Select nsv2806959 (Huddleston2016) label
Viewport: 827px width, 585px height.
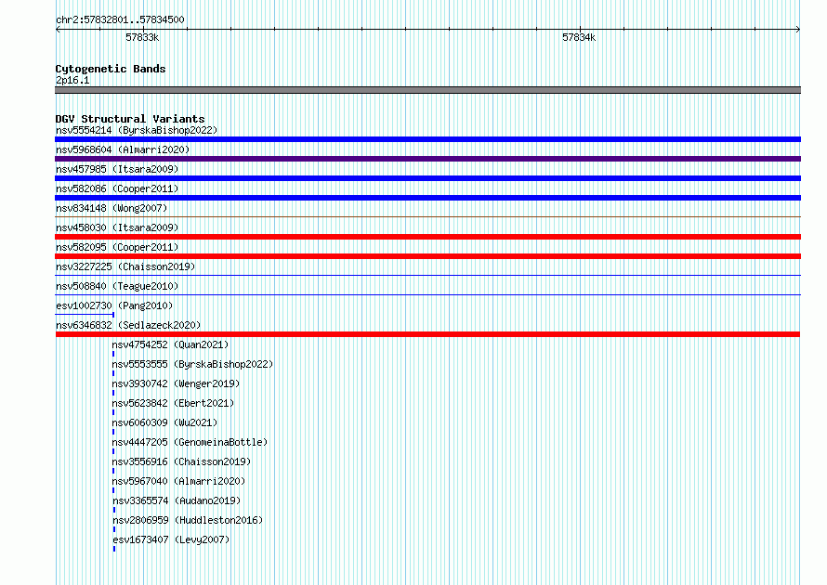(188, 520)
